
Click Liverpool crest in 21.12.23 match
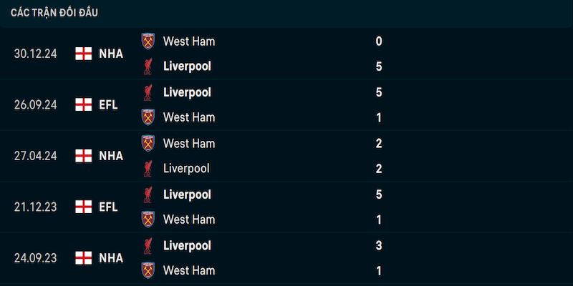tap(148, 194)
